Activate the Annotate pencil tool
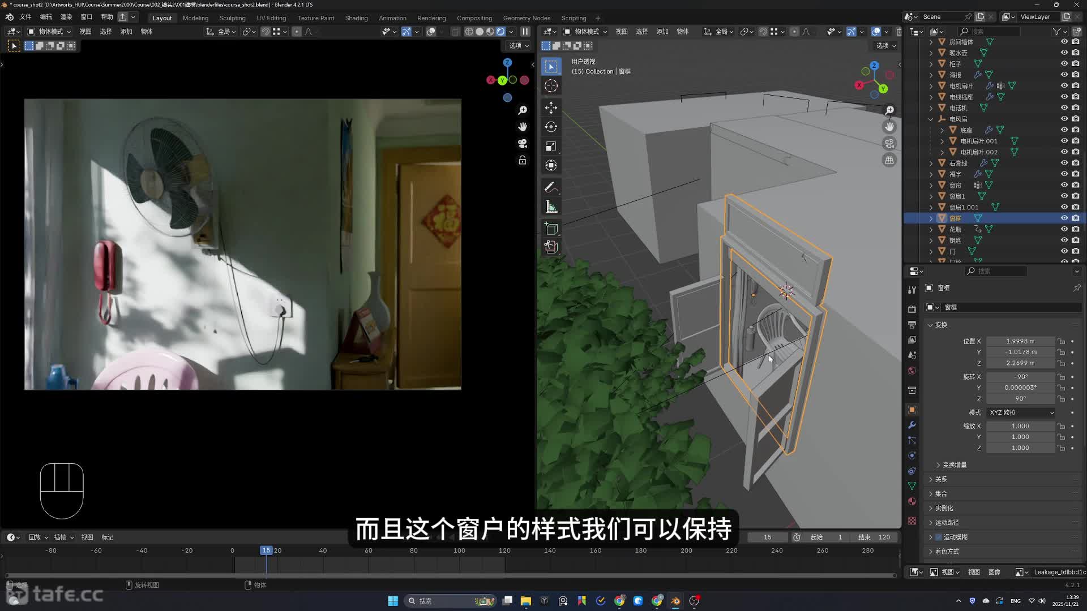Image resolution: width=1087 pixels, height=611 pixels. pos(551,187)
